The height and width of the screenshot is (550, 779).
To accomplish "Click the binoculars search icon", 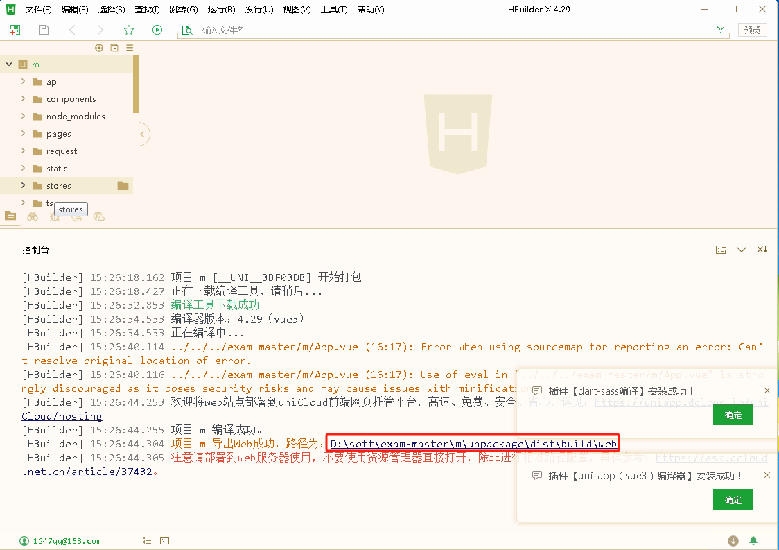I will tap(33, 216).
